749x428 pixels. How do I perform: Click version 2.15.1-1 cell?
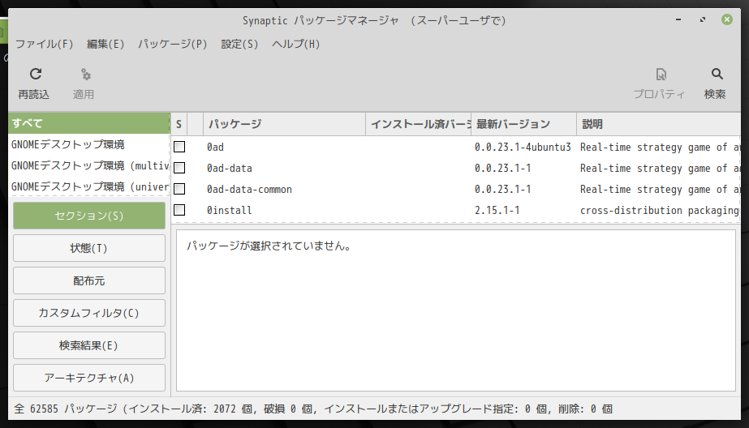(x=497, y=210)
